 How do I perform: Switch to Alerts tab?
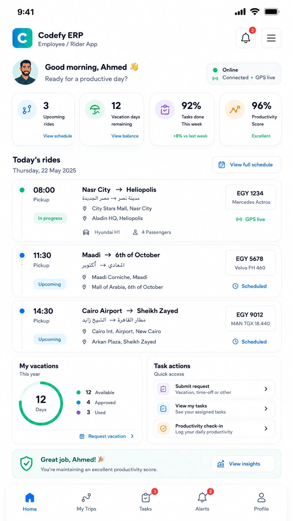point(202,502)
